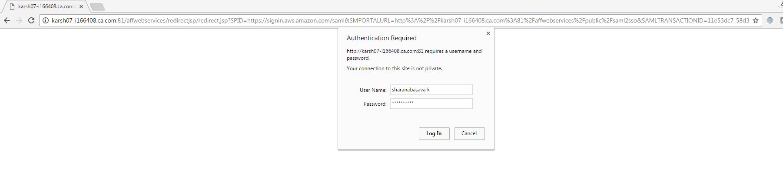Open a new browser tab

point(97,6)
